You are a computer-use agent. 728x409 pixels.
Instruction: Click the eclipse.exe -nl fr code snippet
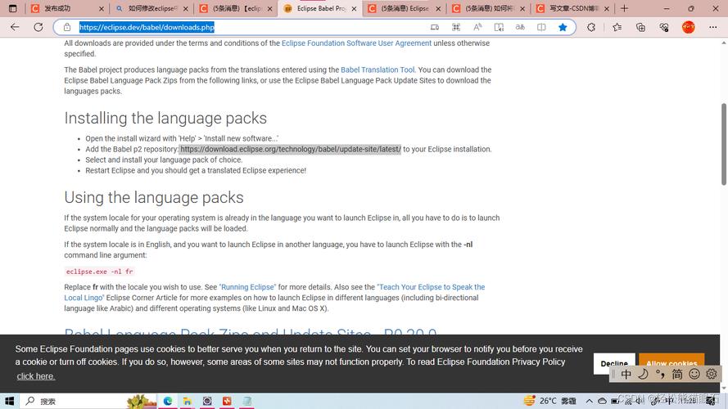tap(99, 272)
